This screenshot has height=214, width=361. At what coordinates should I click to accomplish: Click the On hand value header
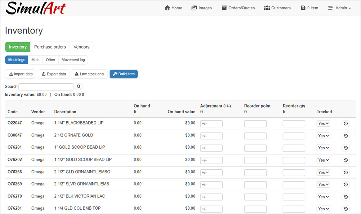(x=182, y=112)
